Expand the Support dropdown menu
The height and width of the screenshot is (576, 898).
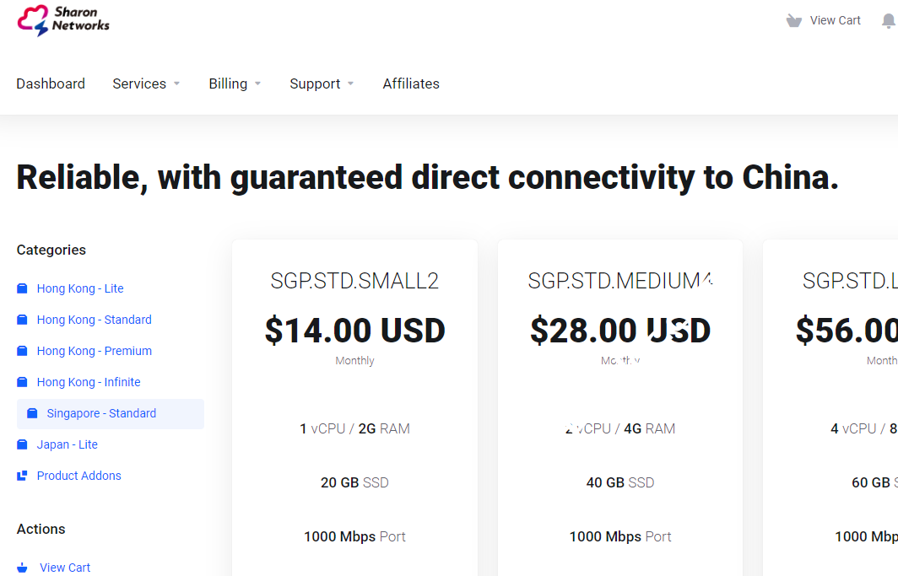click(x=322, y=83)
